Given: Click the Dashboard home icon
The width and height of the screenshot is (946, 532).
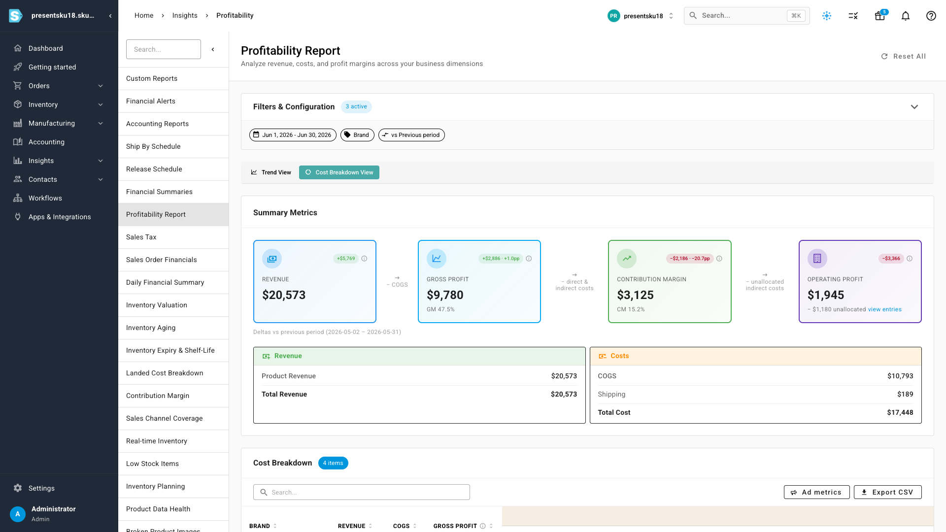Looking at the screenshot, I should click(18, 48).
